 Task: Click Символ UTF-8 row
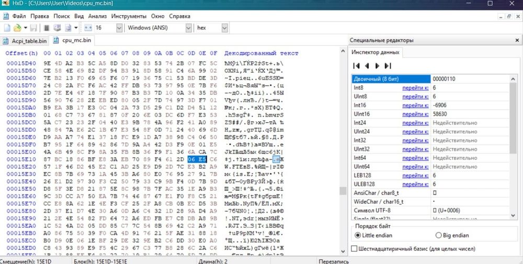pyautogui.click(x=430, y=210)
